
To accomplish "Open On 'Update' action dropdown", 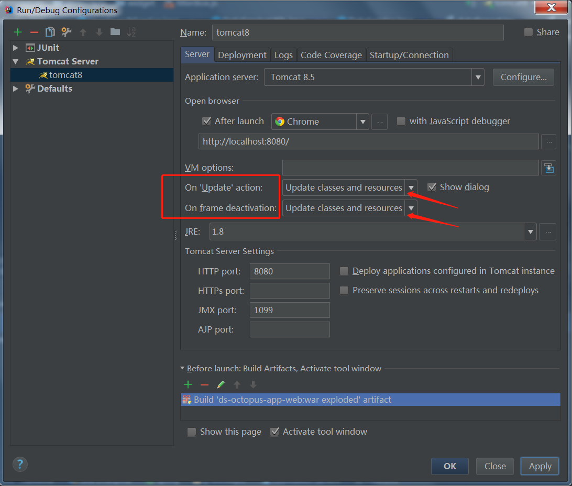I will click(x=411, y=188).
